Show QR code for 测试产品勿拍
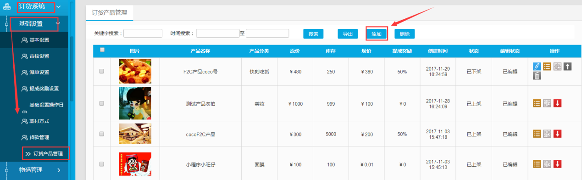 tap(547, 103)
